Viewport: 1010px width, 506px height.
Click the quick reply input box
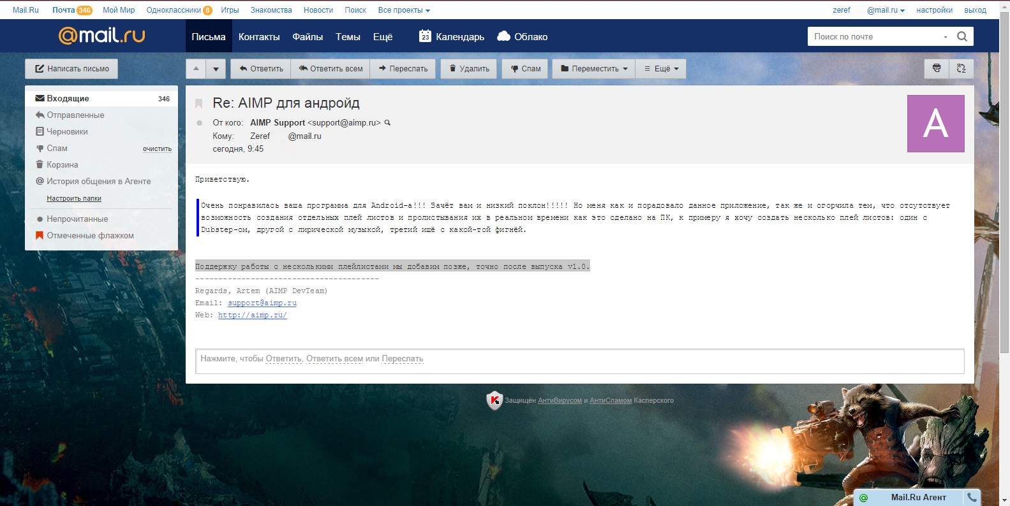pyautogui.click(x=579, y=361)
